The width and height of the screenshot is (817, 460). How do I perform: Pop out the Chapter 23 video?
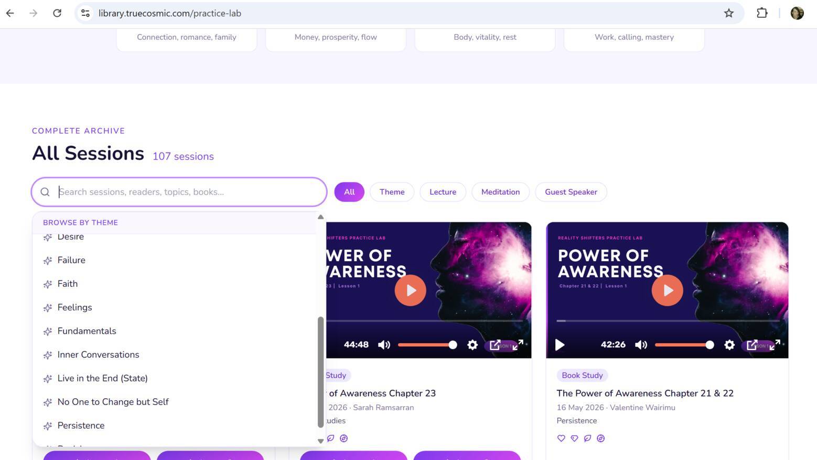coord(495,345)
